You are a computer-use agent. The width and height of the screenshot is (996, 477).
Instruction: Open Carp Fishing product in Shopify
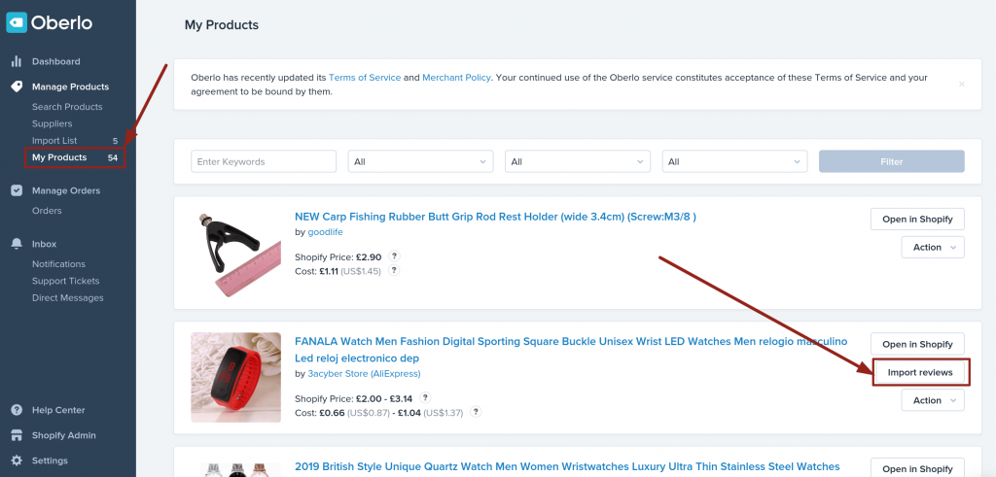coord(917,219)
